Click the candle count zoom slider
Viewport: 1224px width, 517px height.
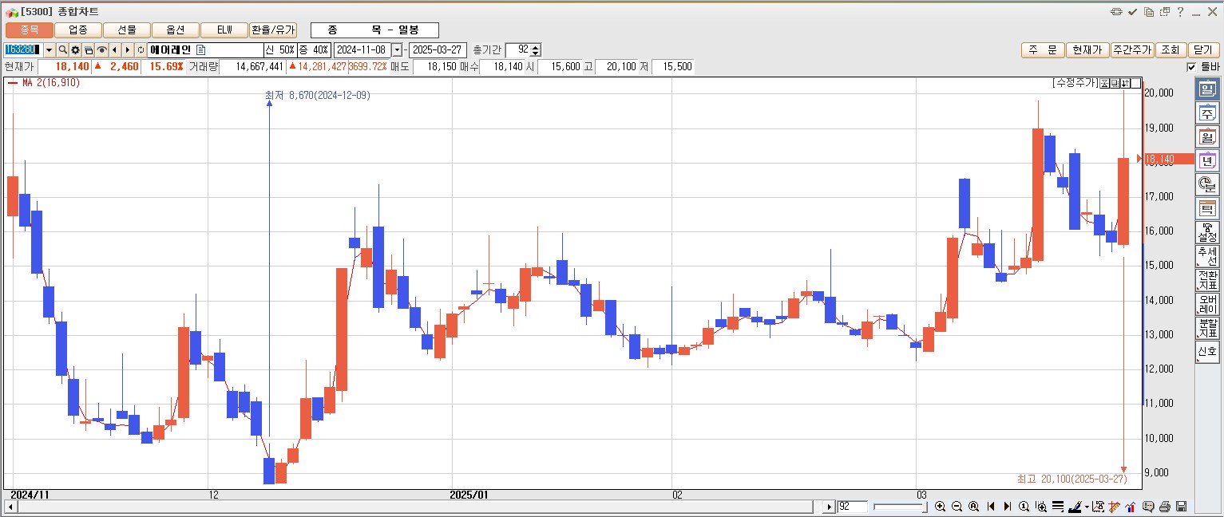click(898, 507)
